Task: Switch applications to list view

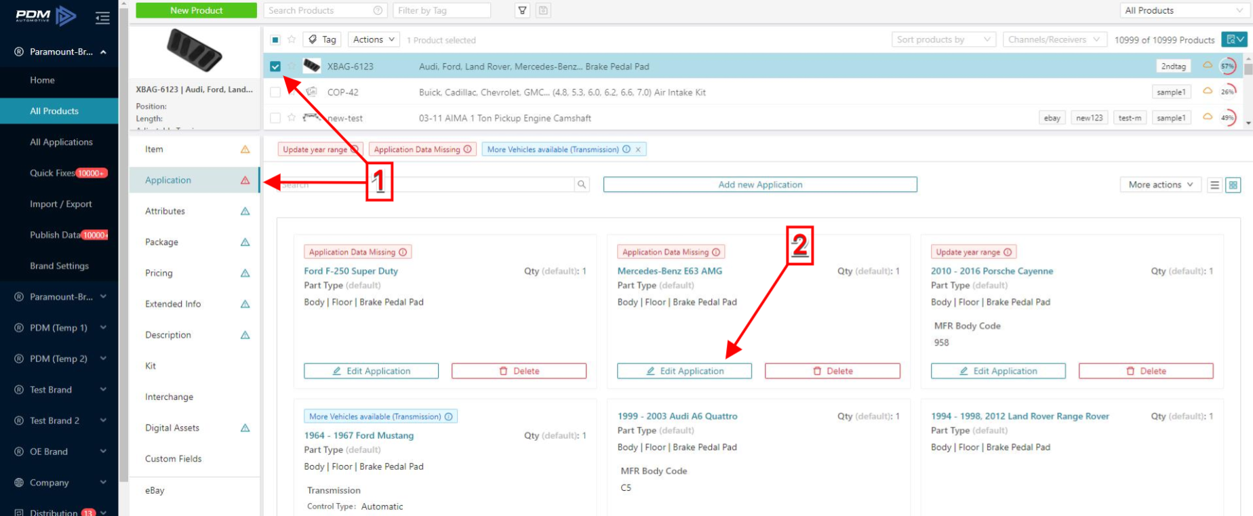Action: (1214, 184)
